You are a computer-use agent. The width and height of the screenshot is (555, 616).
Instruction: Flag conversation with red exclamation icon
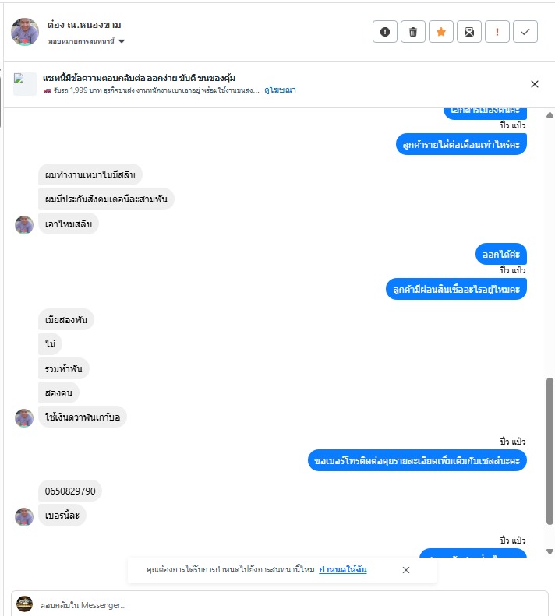[x=497, y=31]
